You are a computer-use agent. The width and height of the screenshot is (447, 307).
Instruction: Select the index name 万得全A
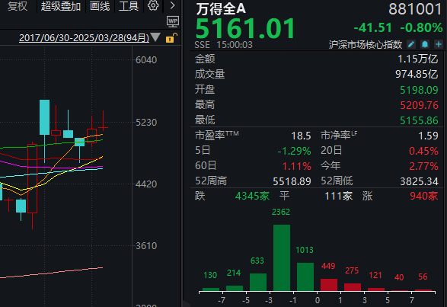[x=222, y=9]
